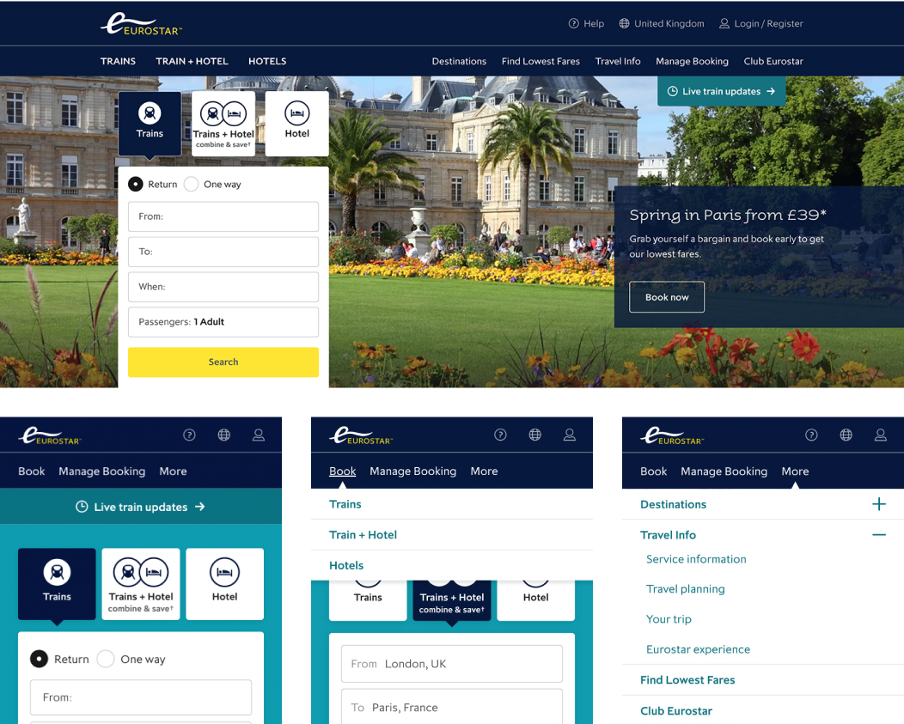Open More menu in left mobile view
904x724 pixels.
[173, 471]
